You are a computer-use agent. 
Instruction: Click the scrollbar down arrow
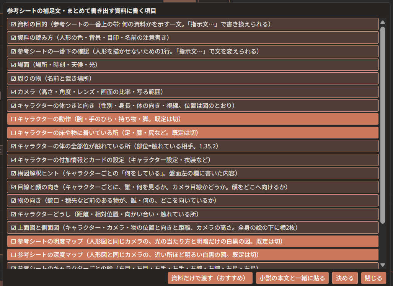pyautogui.click(x=382, y=265)
